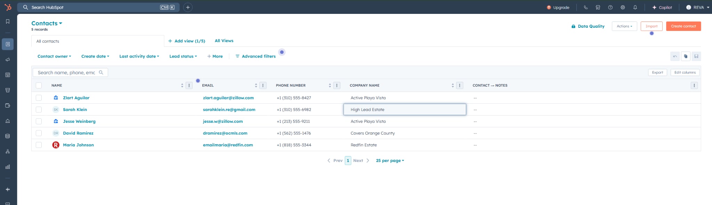
Task: Change the 25 per page dropdown
Action: pos(390,161)
